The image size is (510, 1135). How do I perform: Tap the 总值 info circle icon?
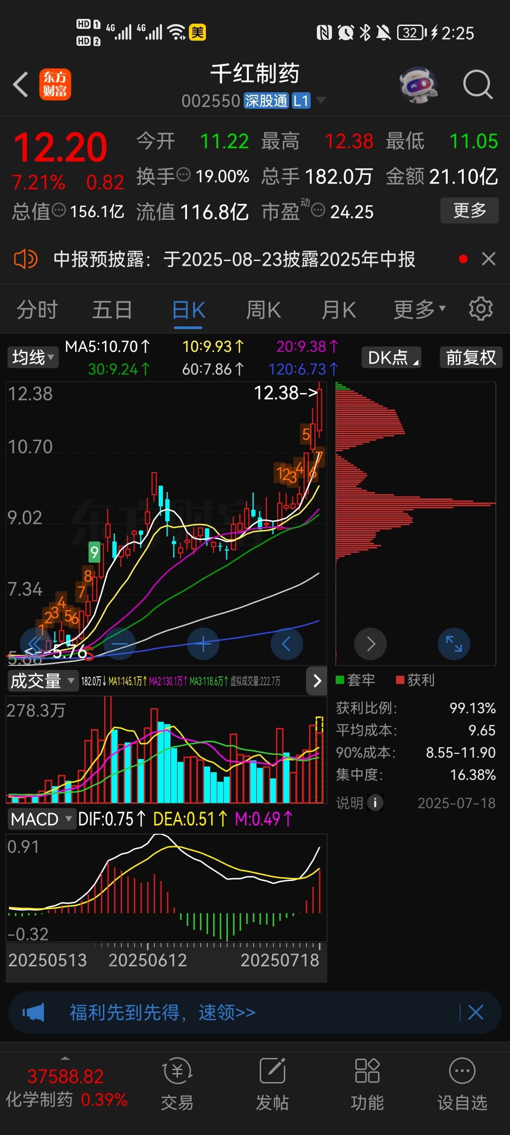59,209
